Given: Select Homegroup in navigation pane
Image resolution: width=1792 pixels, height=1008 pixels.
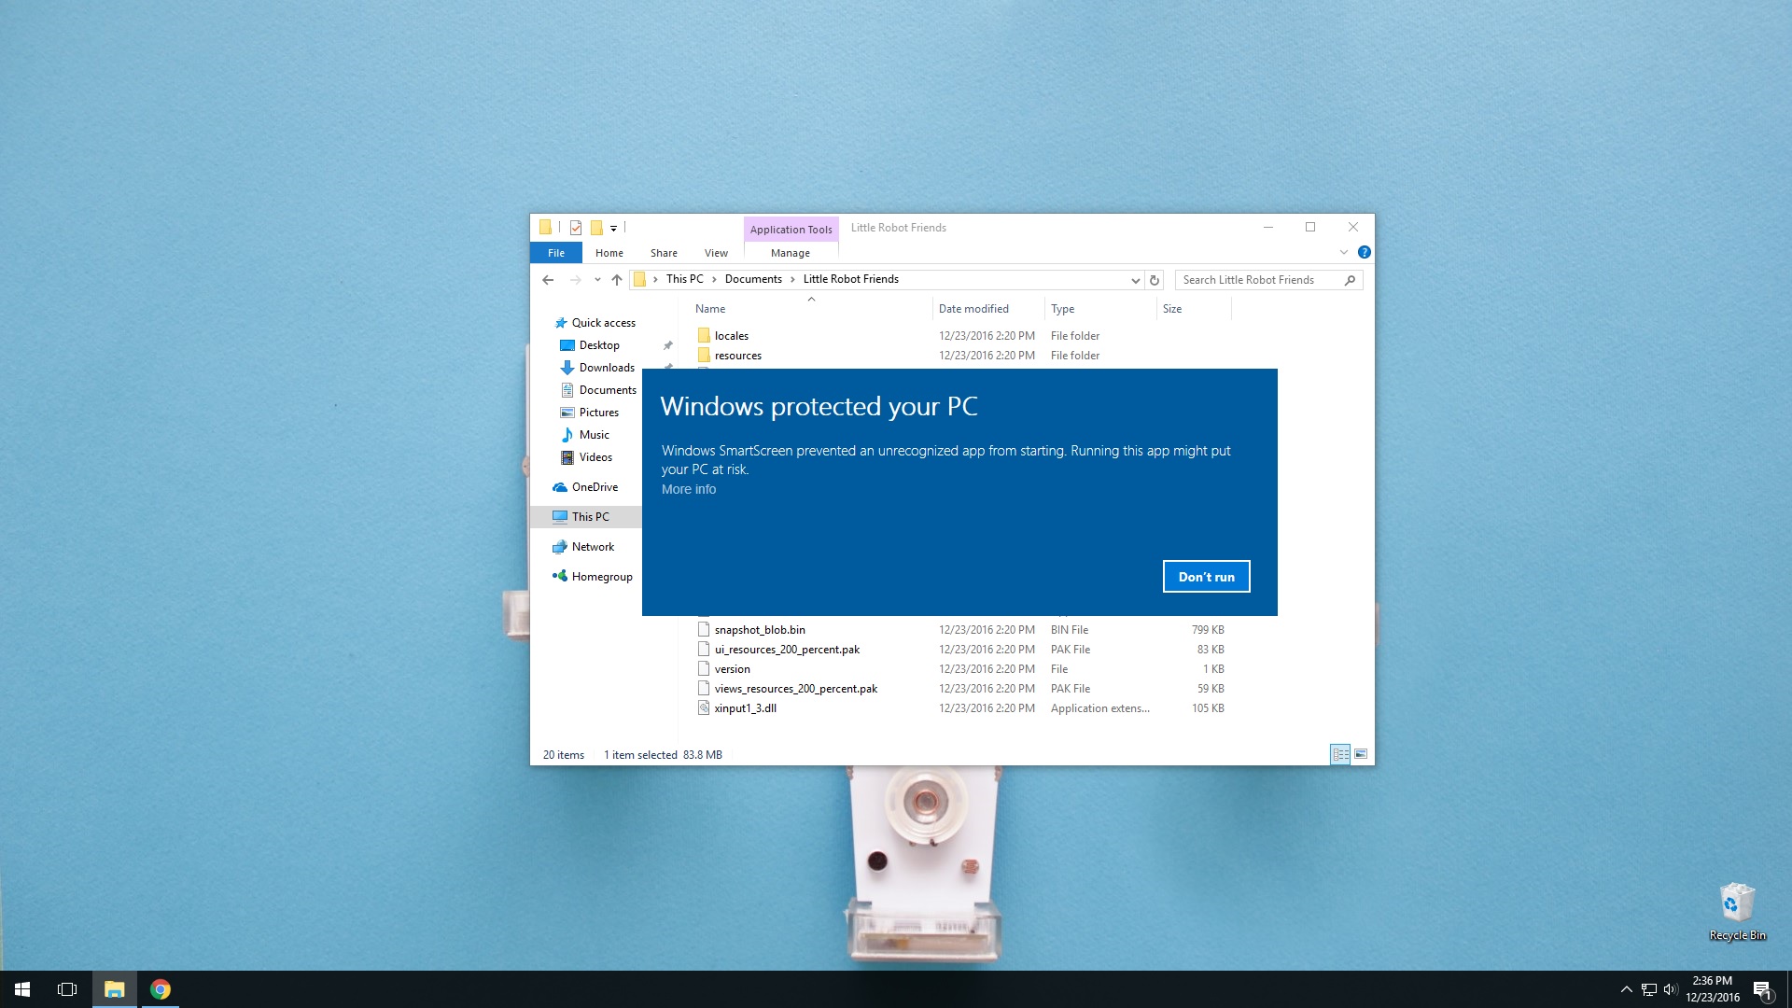Looking at the screenshot, I should click(593, 577).
